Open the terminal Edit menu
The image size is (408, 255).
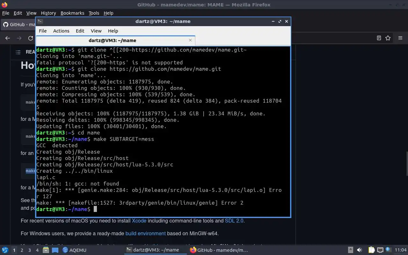(x=80, y=31)
